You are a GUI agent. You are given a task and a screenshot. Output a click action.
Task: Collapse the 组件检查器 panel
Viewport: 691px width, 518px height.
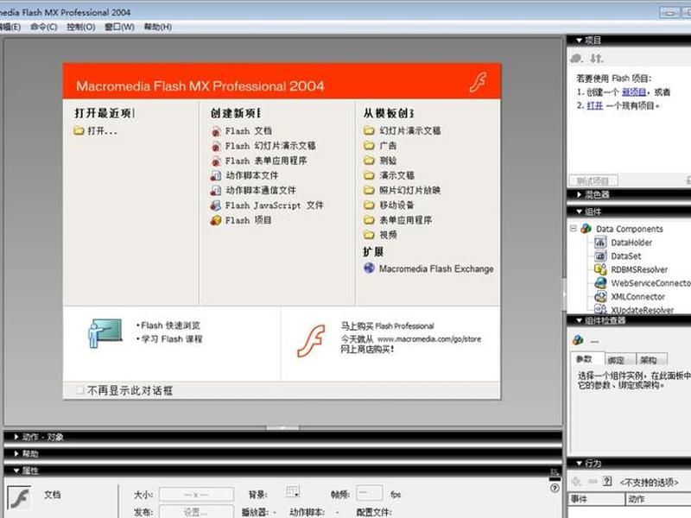coord(579,320)
